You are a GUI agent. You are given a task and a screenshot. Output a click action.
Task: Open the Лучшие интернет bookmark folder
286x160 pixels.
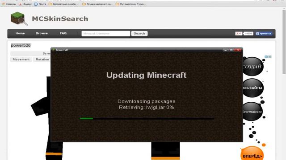point(97,4)
